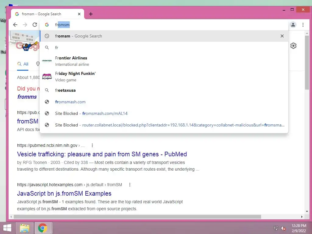Click the globe icon beside fromsmash.com
312x234 pixels.
point(47,102)
